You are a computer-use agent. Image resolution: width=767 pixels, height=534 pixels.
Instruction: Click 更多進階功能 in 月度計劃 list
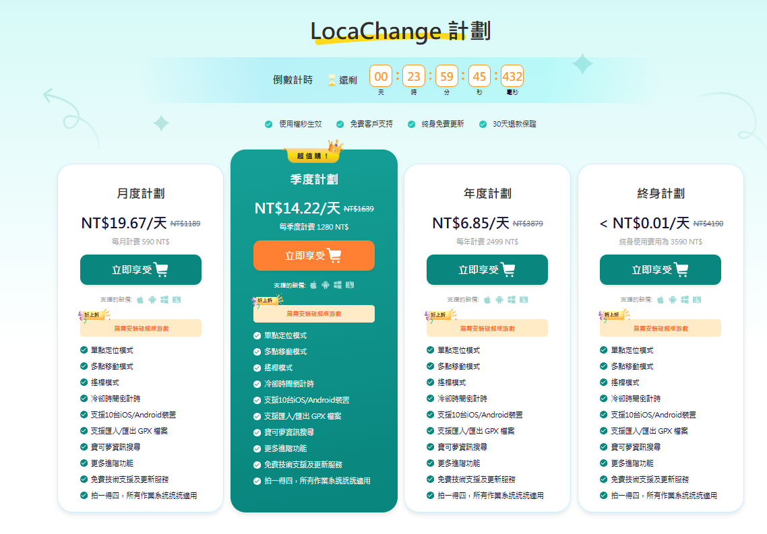point(112,463)
